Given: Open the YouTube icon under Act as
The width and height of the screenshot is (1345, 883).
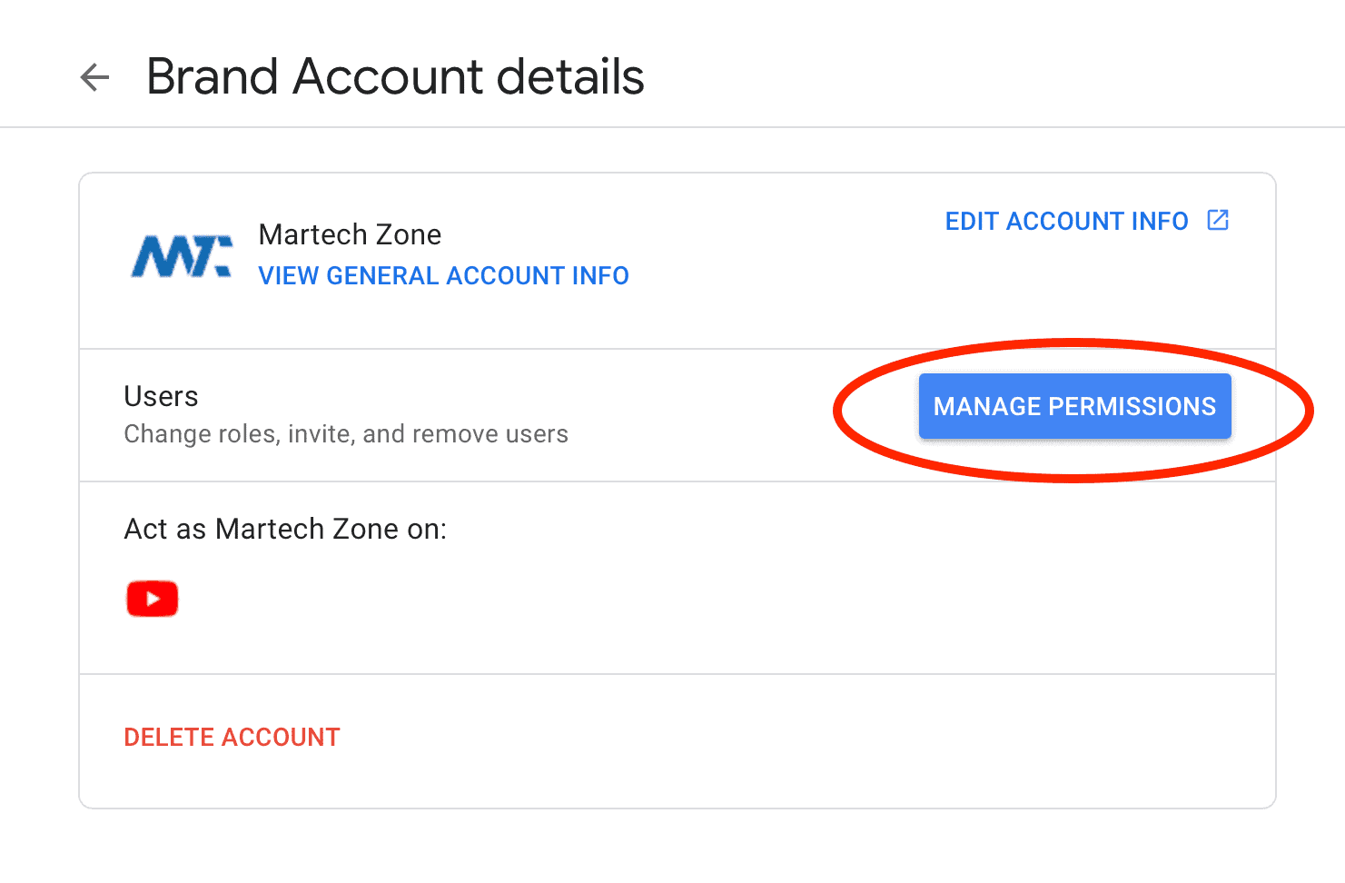Looking at the screenshot, I should pos(153,599).
